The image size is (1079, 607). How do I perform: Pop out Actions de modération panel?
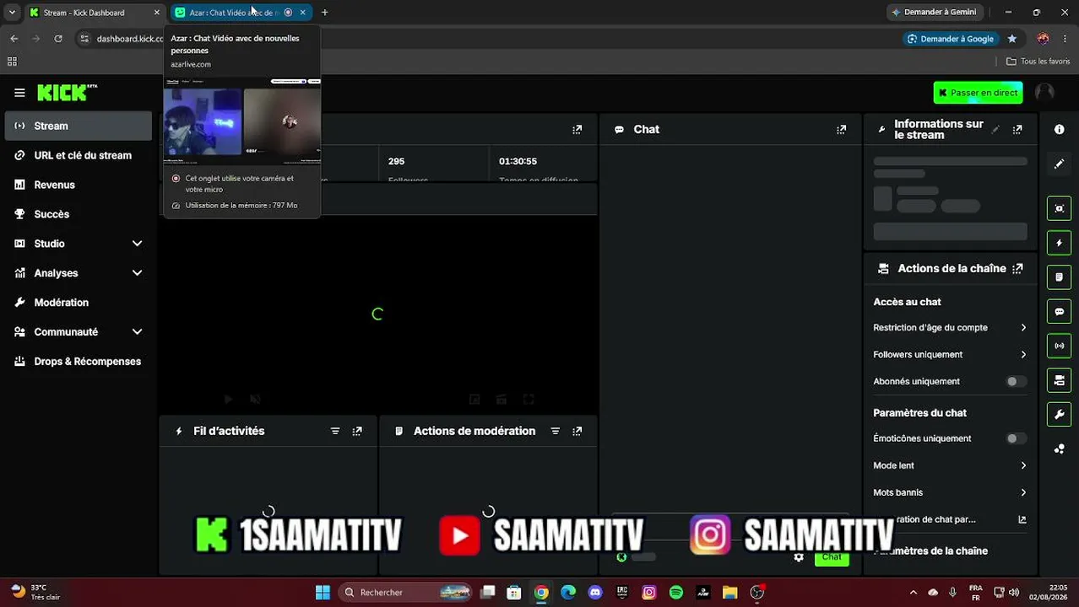[x=577, y=431]
